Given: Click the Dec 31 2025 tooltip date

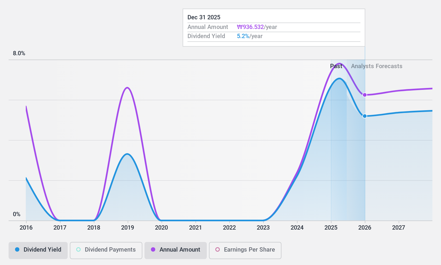Looking at the screenshot, I should pos(204,17).
